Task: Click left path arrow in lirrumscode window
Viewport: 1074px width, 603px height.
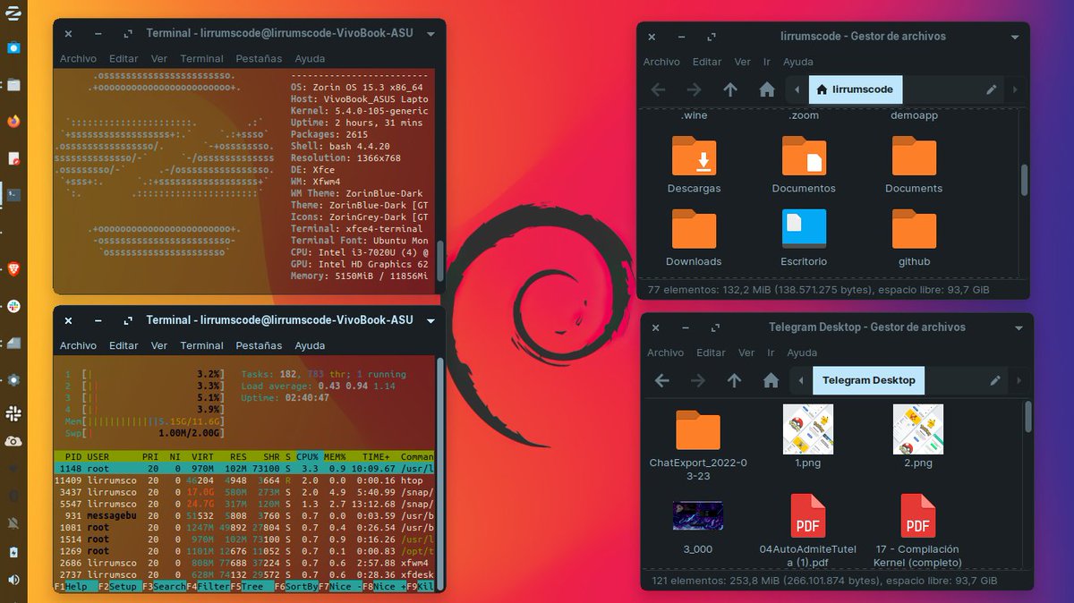Action: 797,89
